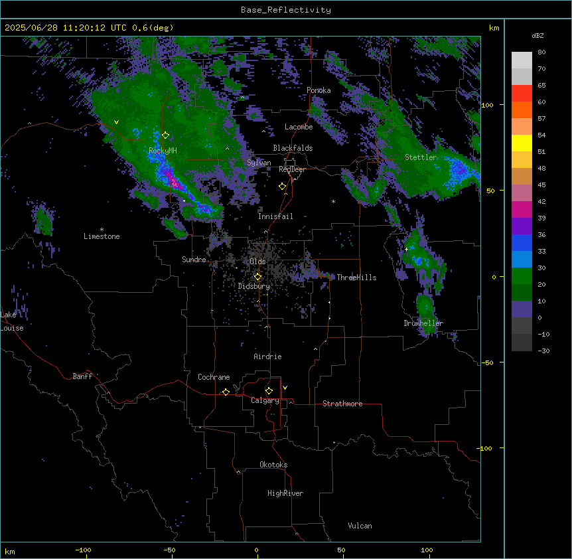Click the Sylvan label
The height and width of the screenshot is (559, 572).
click(x=259, y=163)
